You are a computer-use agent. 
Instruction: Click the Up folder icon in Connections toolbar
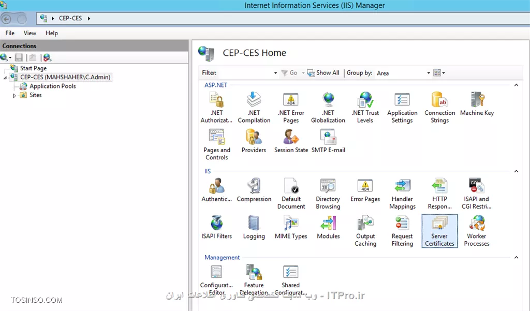[33, 57]
